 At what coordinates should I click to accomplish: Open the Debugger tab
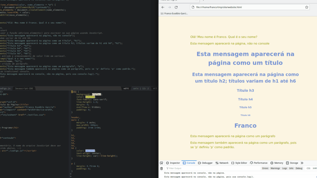click(205, 163)
